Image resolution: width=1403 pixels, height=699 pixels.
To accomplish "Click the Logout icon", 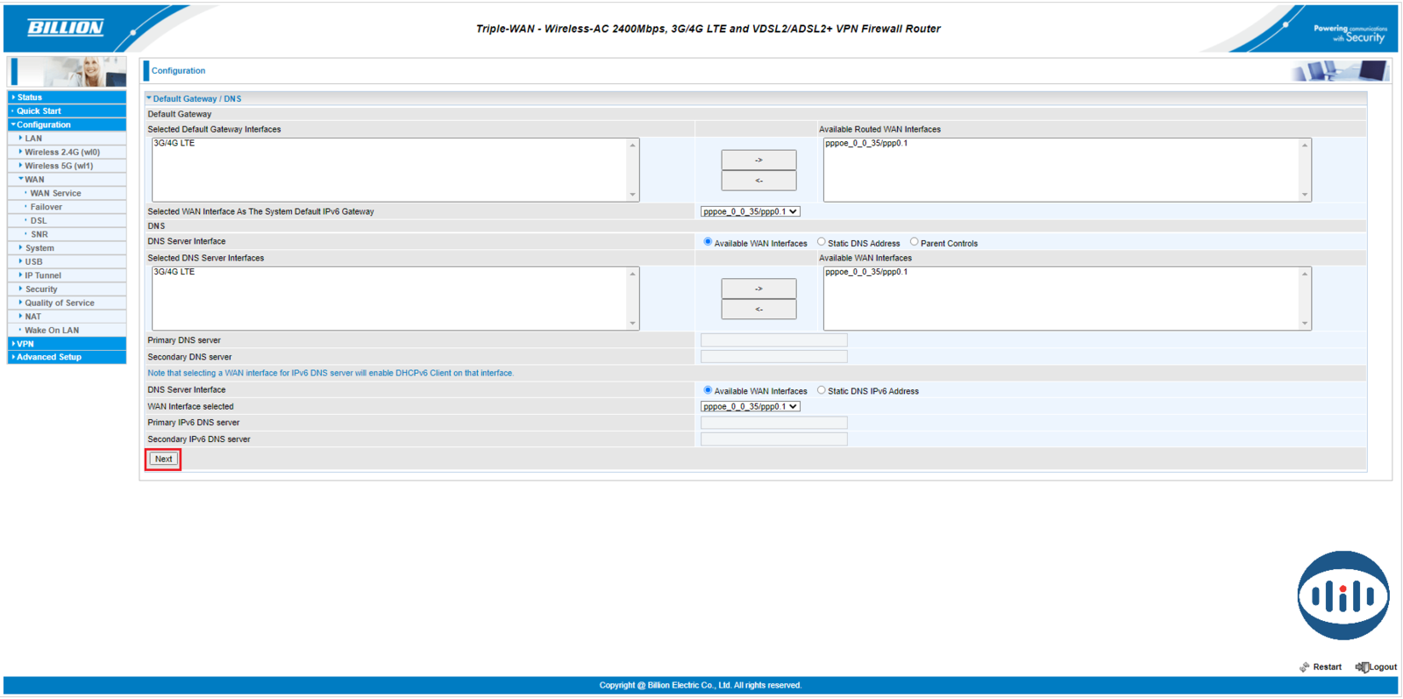I will 1362,667.
